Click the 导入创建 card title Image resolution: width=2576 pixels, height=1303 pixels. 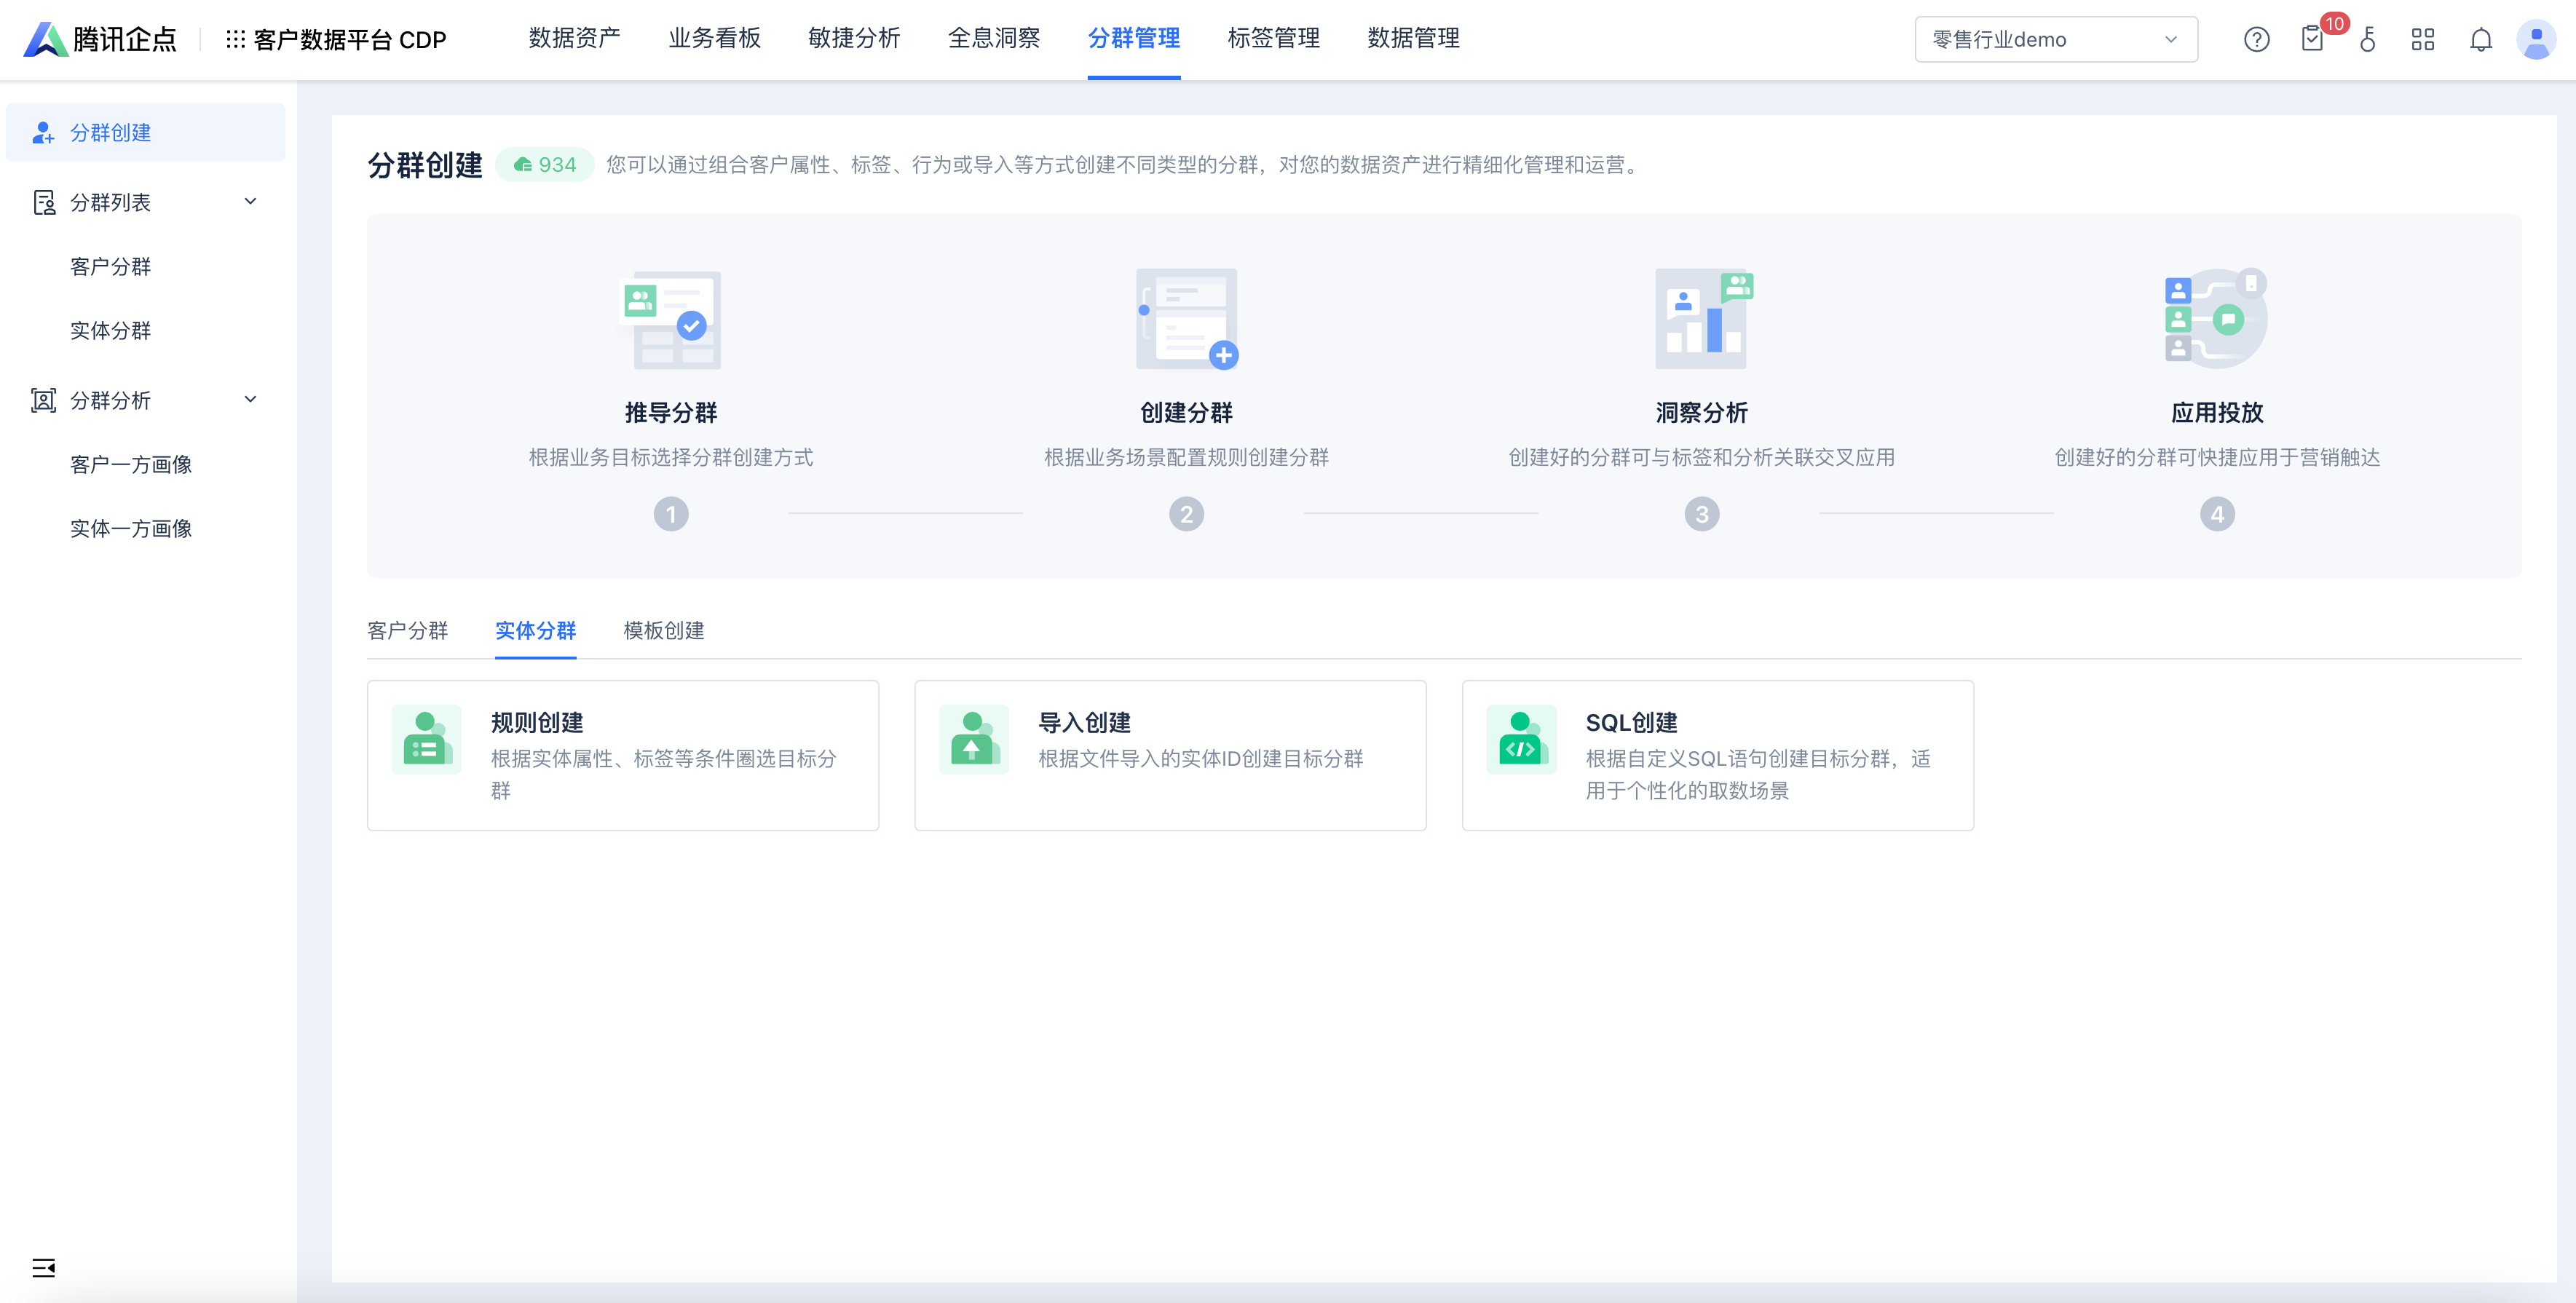1084,723
